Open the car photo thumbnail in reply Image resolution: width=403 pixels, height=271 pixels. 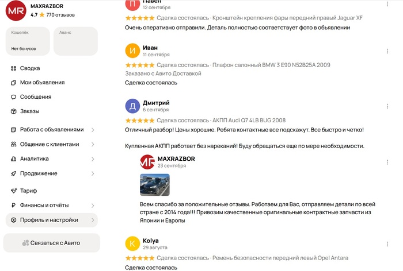pos(155,185)
